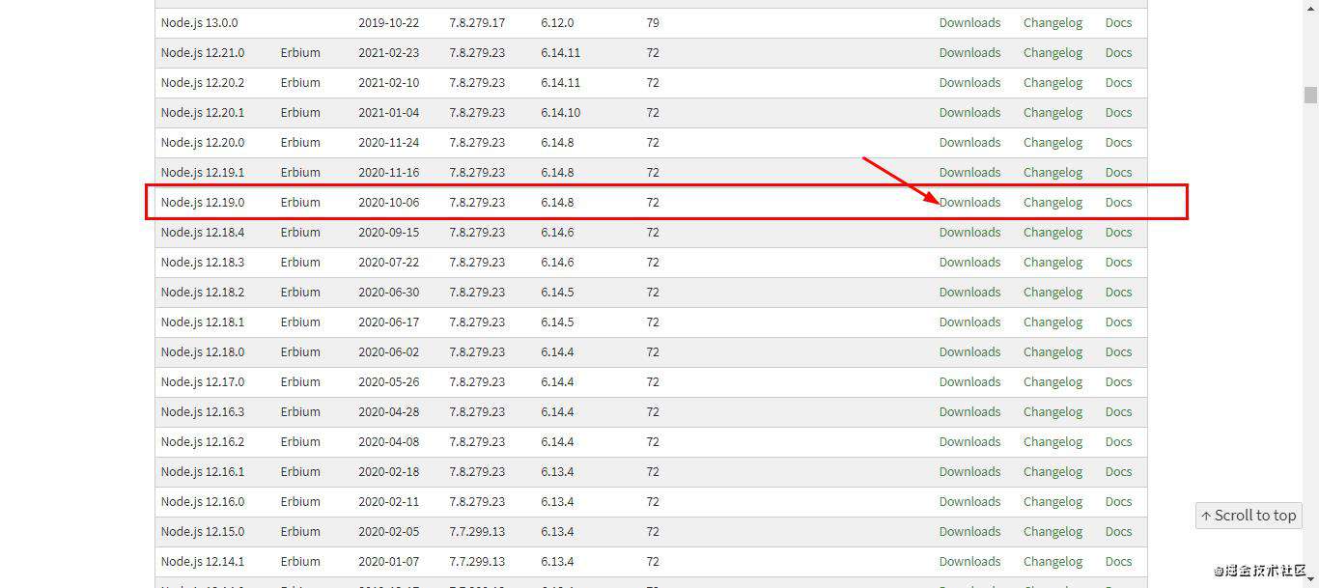Open Downloads for Node.js 12.18.2

tap(969, 292)
